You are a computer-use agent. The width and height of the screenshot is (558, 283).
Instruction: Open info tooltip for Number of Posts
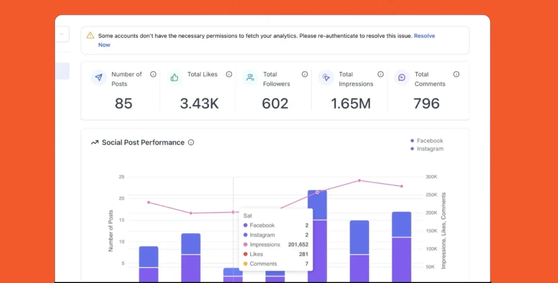coord(153,74)
